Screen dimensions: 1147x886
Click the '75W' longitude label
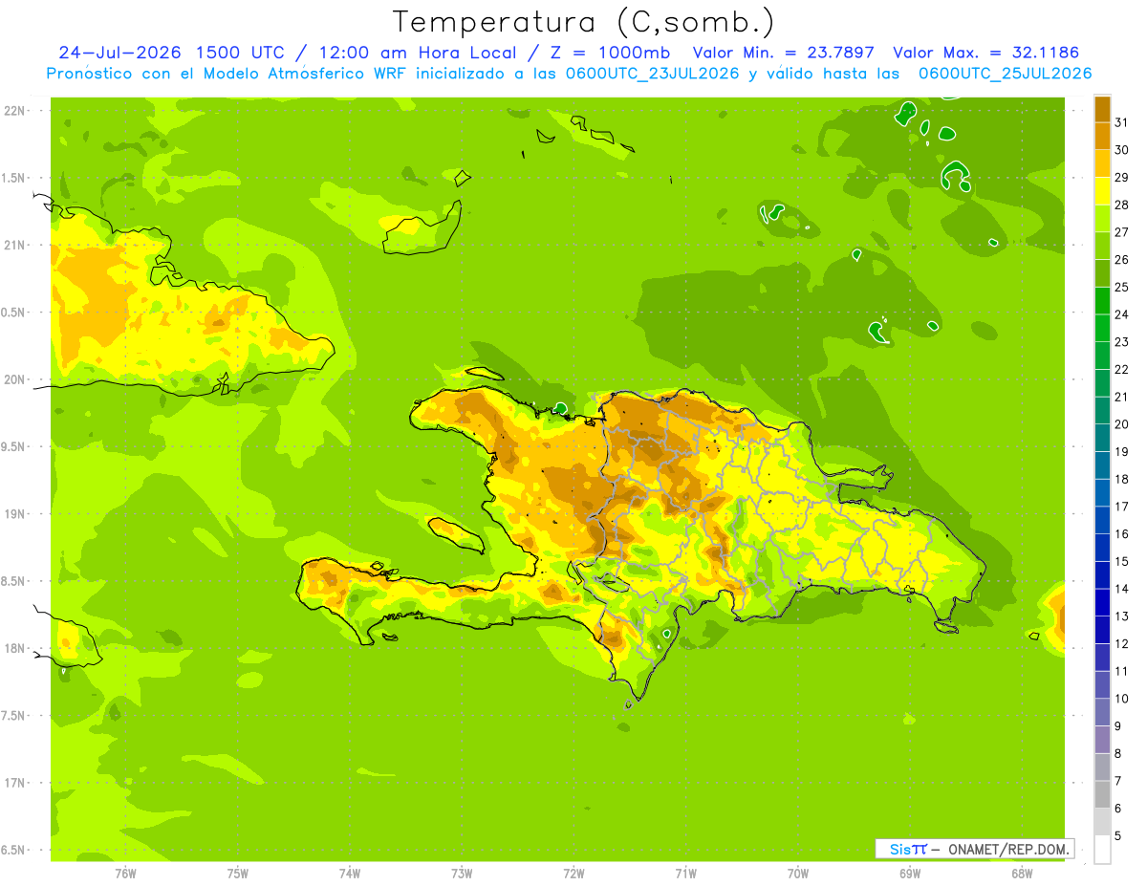[x=237, y=874]
